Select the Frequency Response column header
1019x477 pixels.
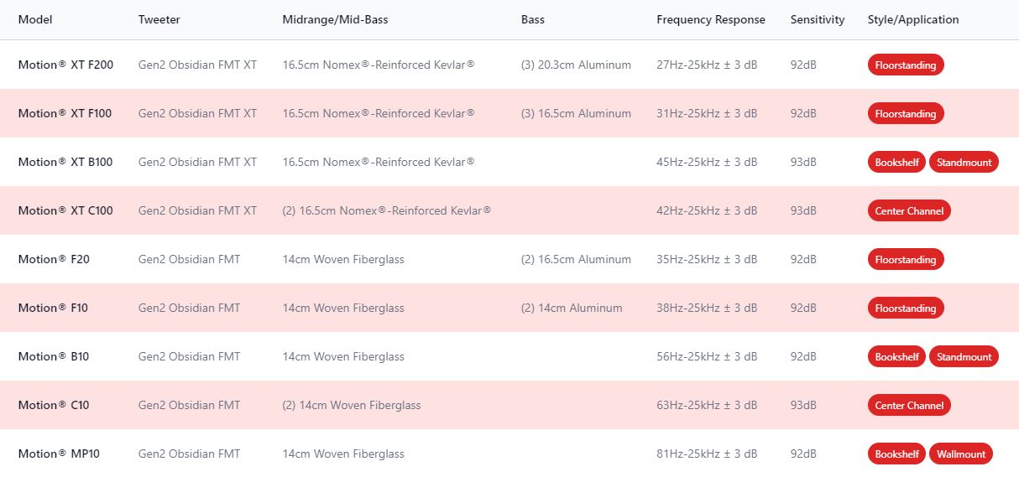[x=710, y=20]
